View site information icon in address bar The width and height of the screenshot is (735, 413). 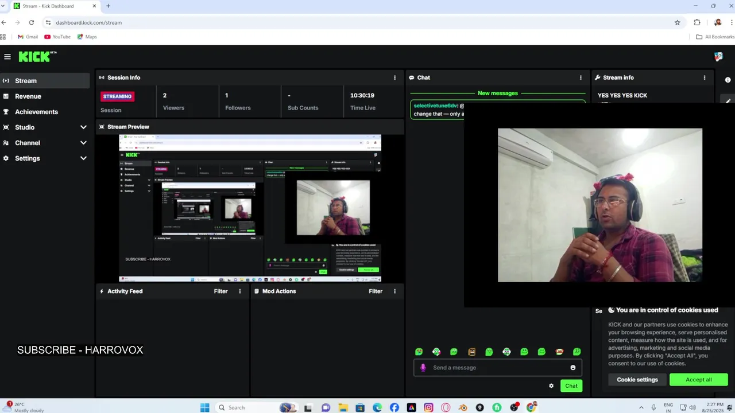tap(48, 22)
